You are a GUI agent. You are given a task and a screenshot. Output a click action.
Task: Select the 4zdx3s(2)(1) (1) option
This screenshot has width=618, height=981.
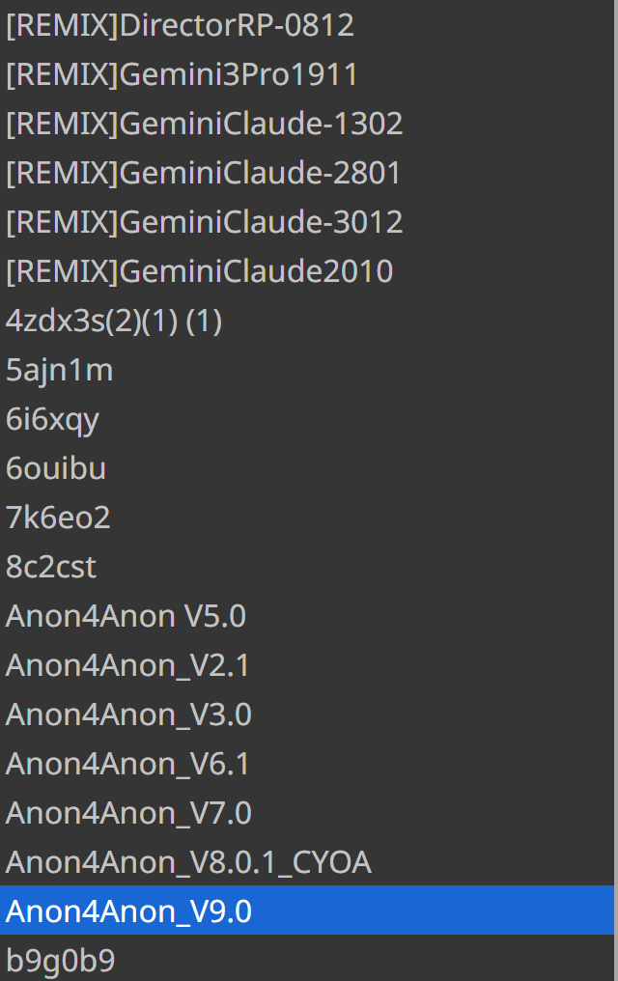pyautogui.click(x=114, y=322)
